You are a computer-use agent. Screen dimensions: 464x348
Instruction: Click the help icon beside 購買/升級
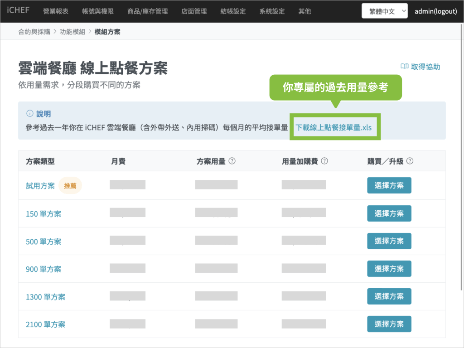point(410,161)
